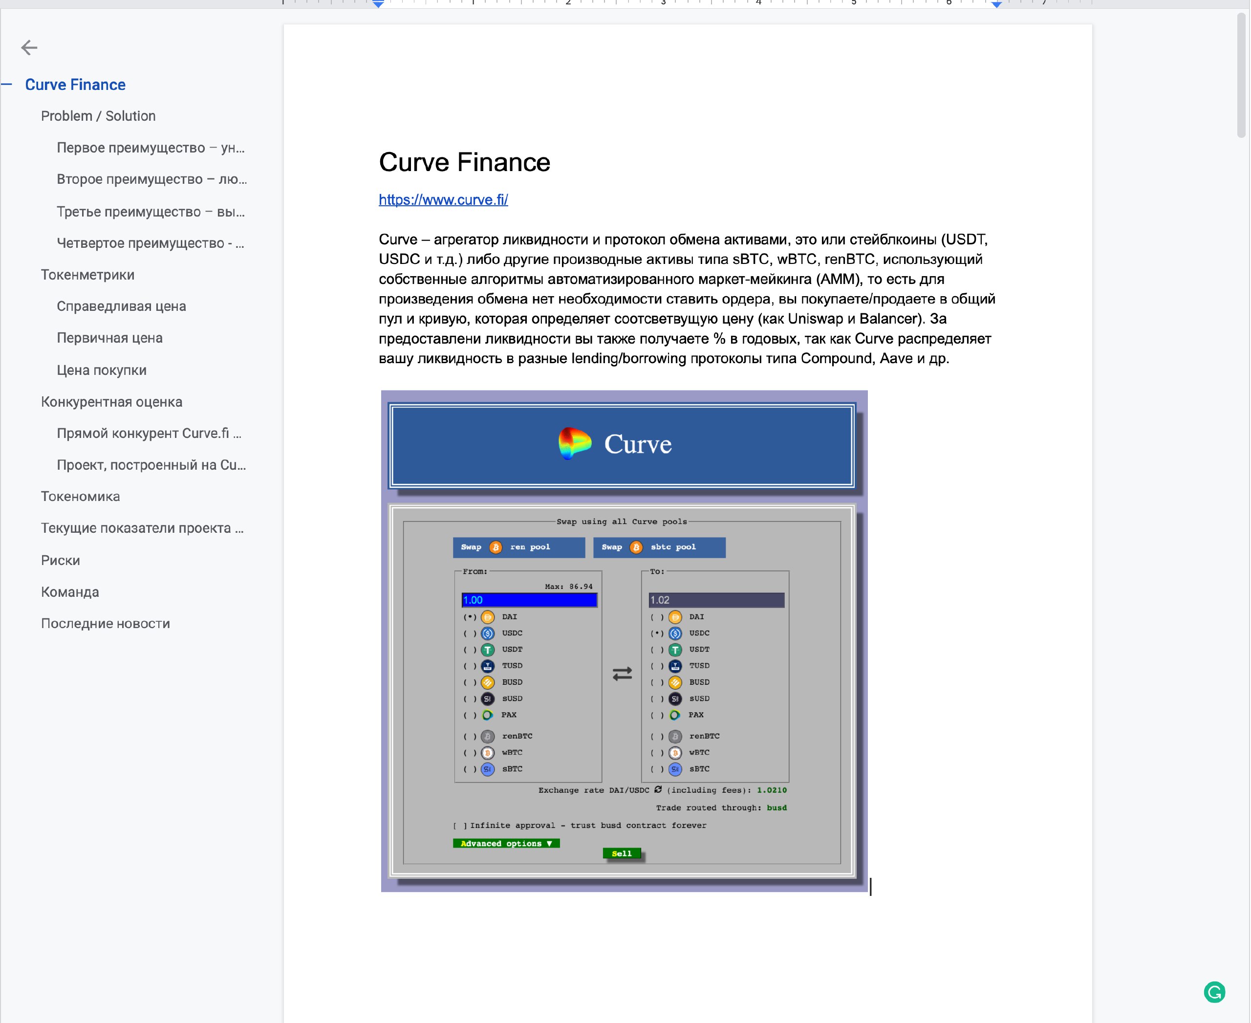Select the embedded Curve swap screenshot image
The image size is (1251, 1023).
(624, 641)
